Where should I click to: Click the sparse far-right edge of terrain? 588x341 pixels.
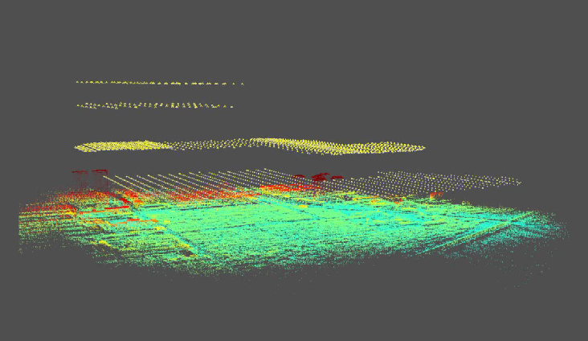click(554, 229)
